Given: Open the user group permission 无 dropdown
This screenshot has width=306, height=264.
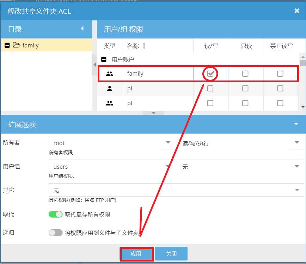Looking at the screenshot, I should tap(297, 166).
